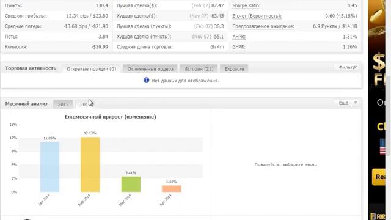Click the 11.09% label above January bar
The height and width of the screenshot is (220, 391).
49,138
